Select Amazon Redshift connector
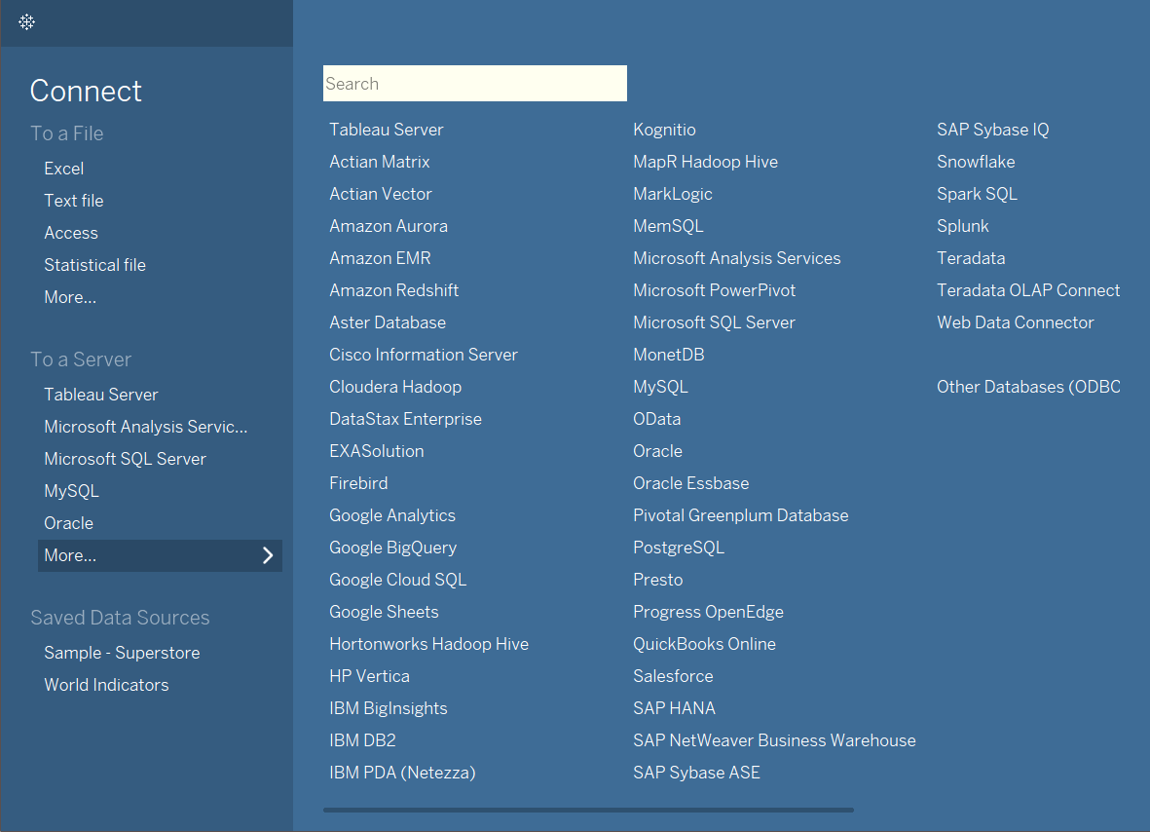 pyautogui.click(x=393, y=290)
